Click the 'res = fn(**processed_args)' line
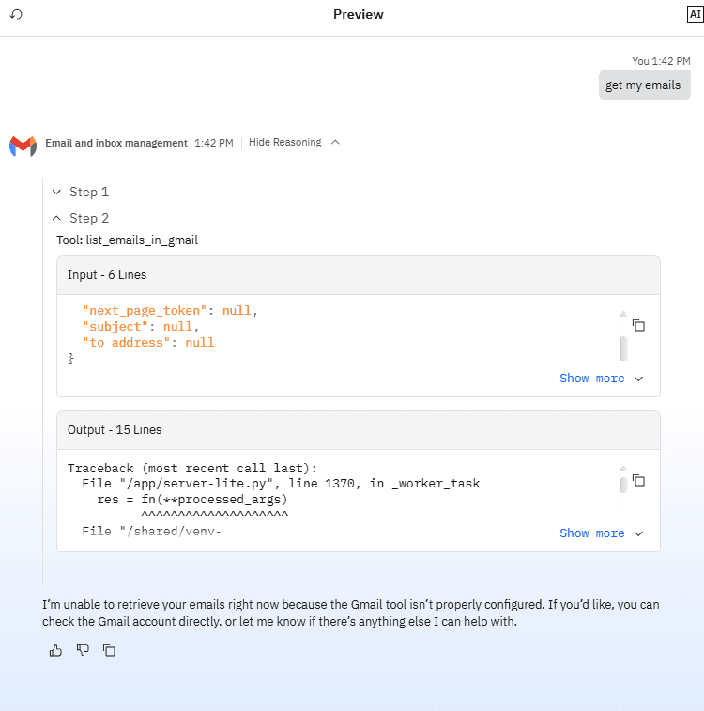 192,500
